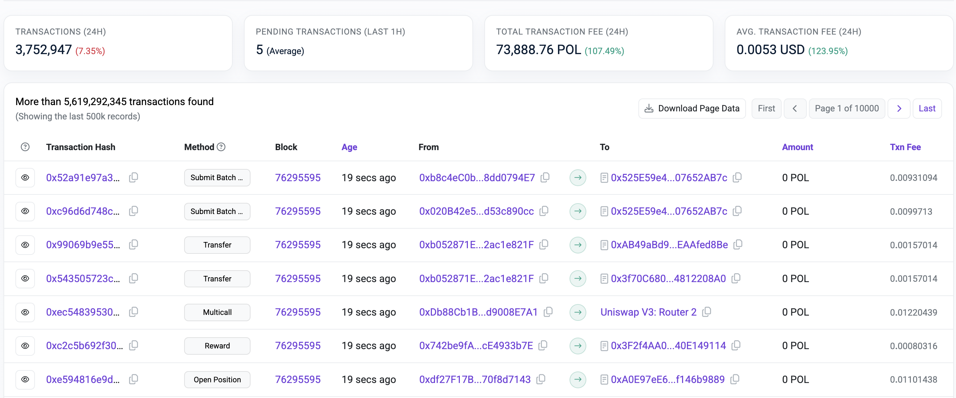Toggle eye preview for Open Position row
The height and width of the screenshot is (398, 956).
tap(25, 379)
